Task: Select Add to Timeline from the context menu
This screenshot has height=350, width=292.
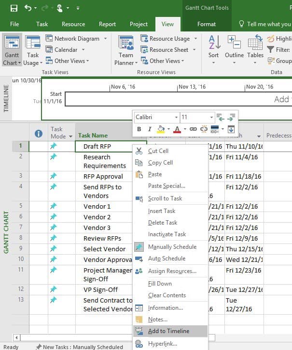Action: coord(168,331)
